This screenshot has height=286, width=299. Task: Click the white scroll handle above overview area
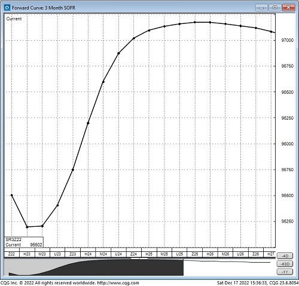pos(139,258)
